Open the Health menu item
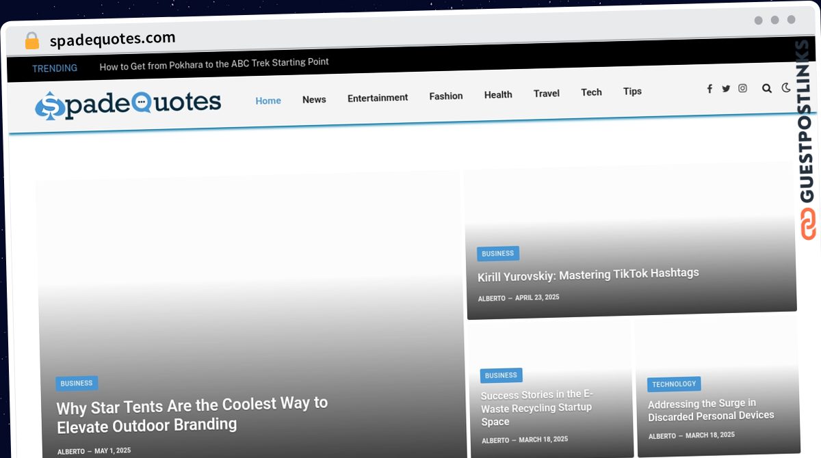 (498, 95)
